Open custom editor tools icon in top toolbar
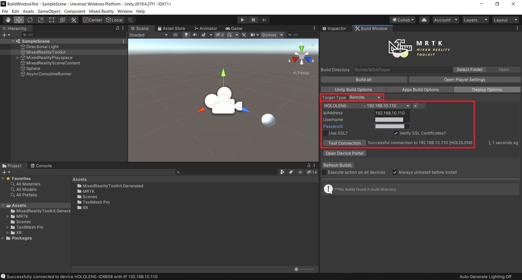Viewport: 522px width, 280px height. [74, 20]
